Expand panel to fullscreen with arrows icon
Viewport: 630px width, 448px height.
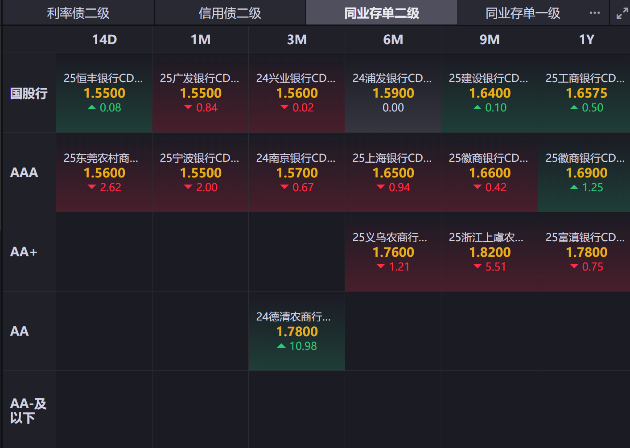click(622, 13)
